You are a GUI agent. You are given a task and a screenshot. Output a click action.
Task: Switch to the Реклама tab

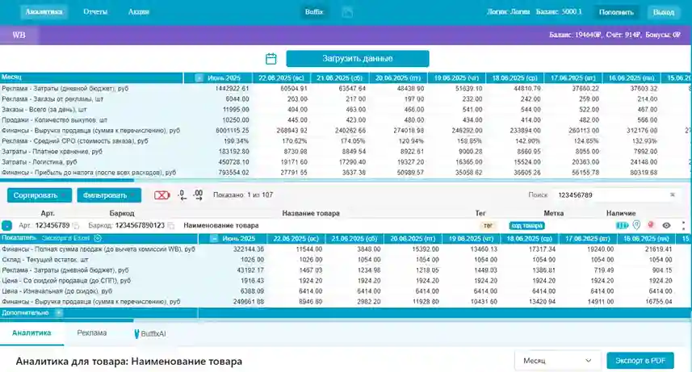pos(92,332)
